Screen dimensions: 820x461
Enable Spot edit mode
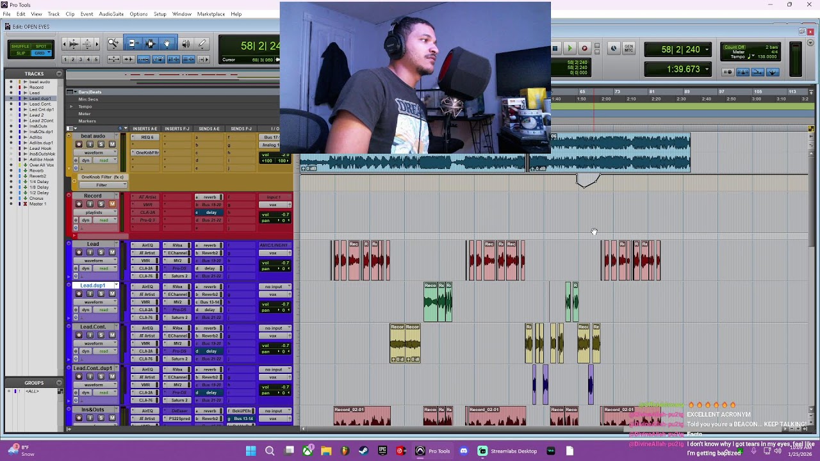click(41, 46)
